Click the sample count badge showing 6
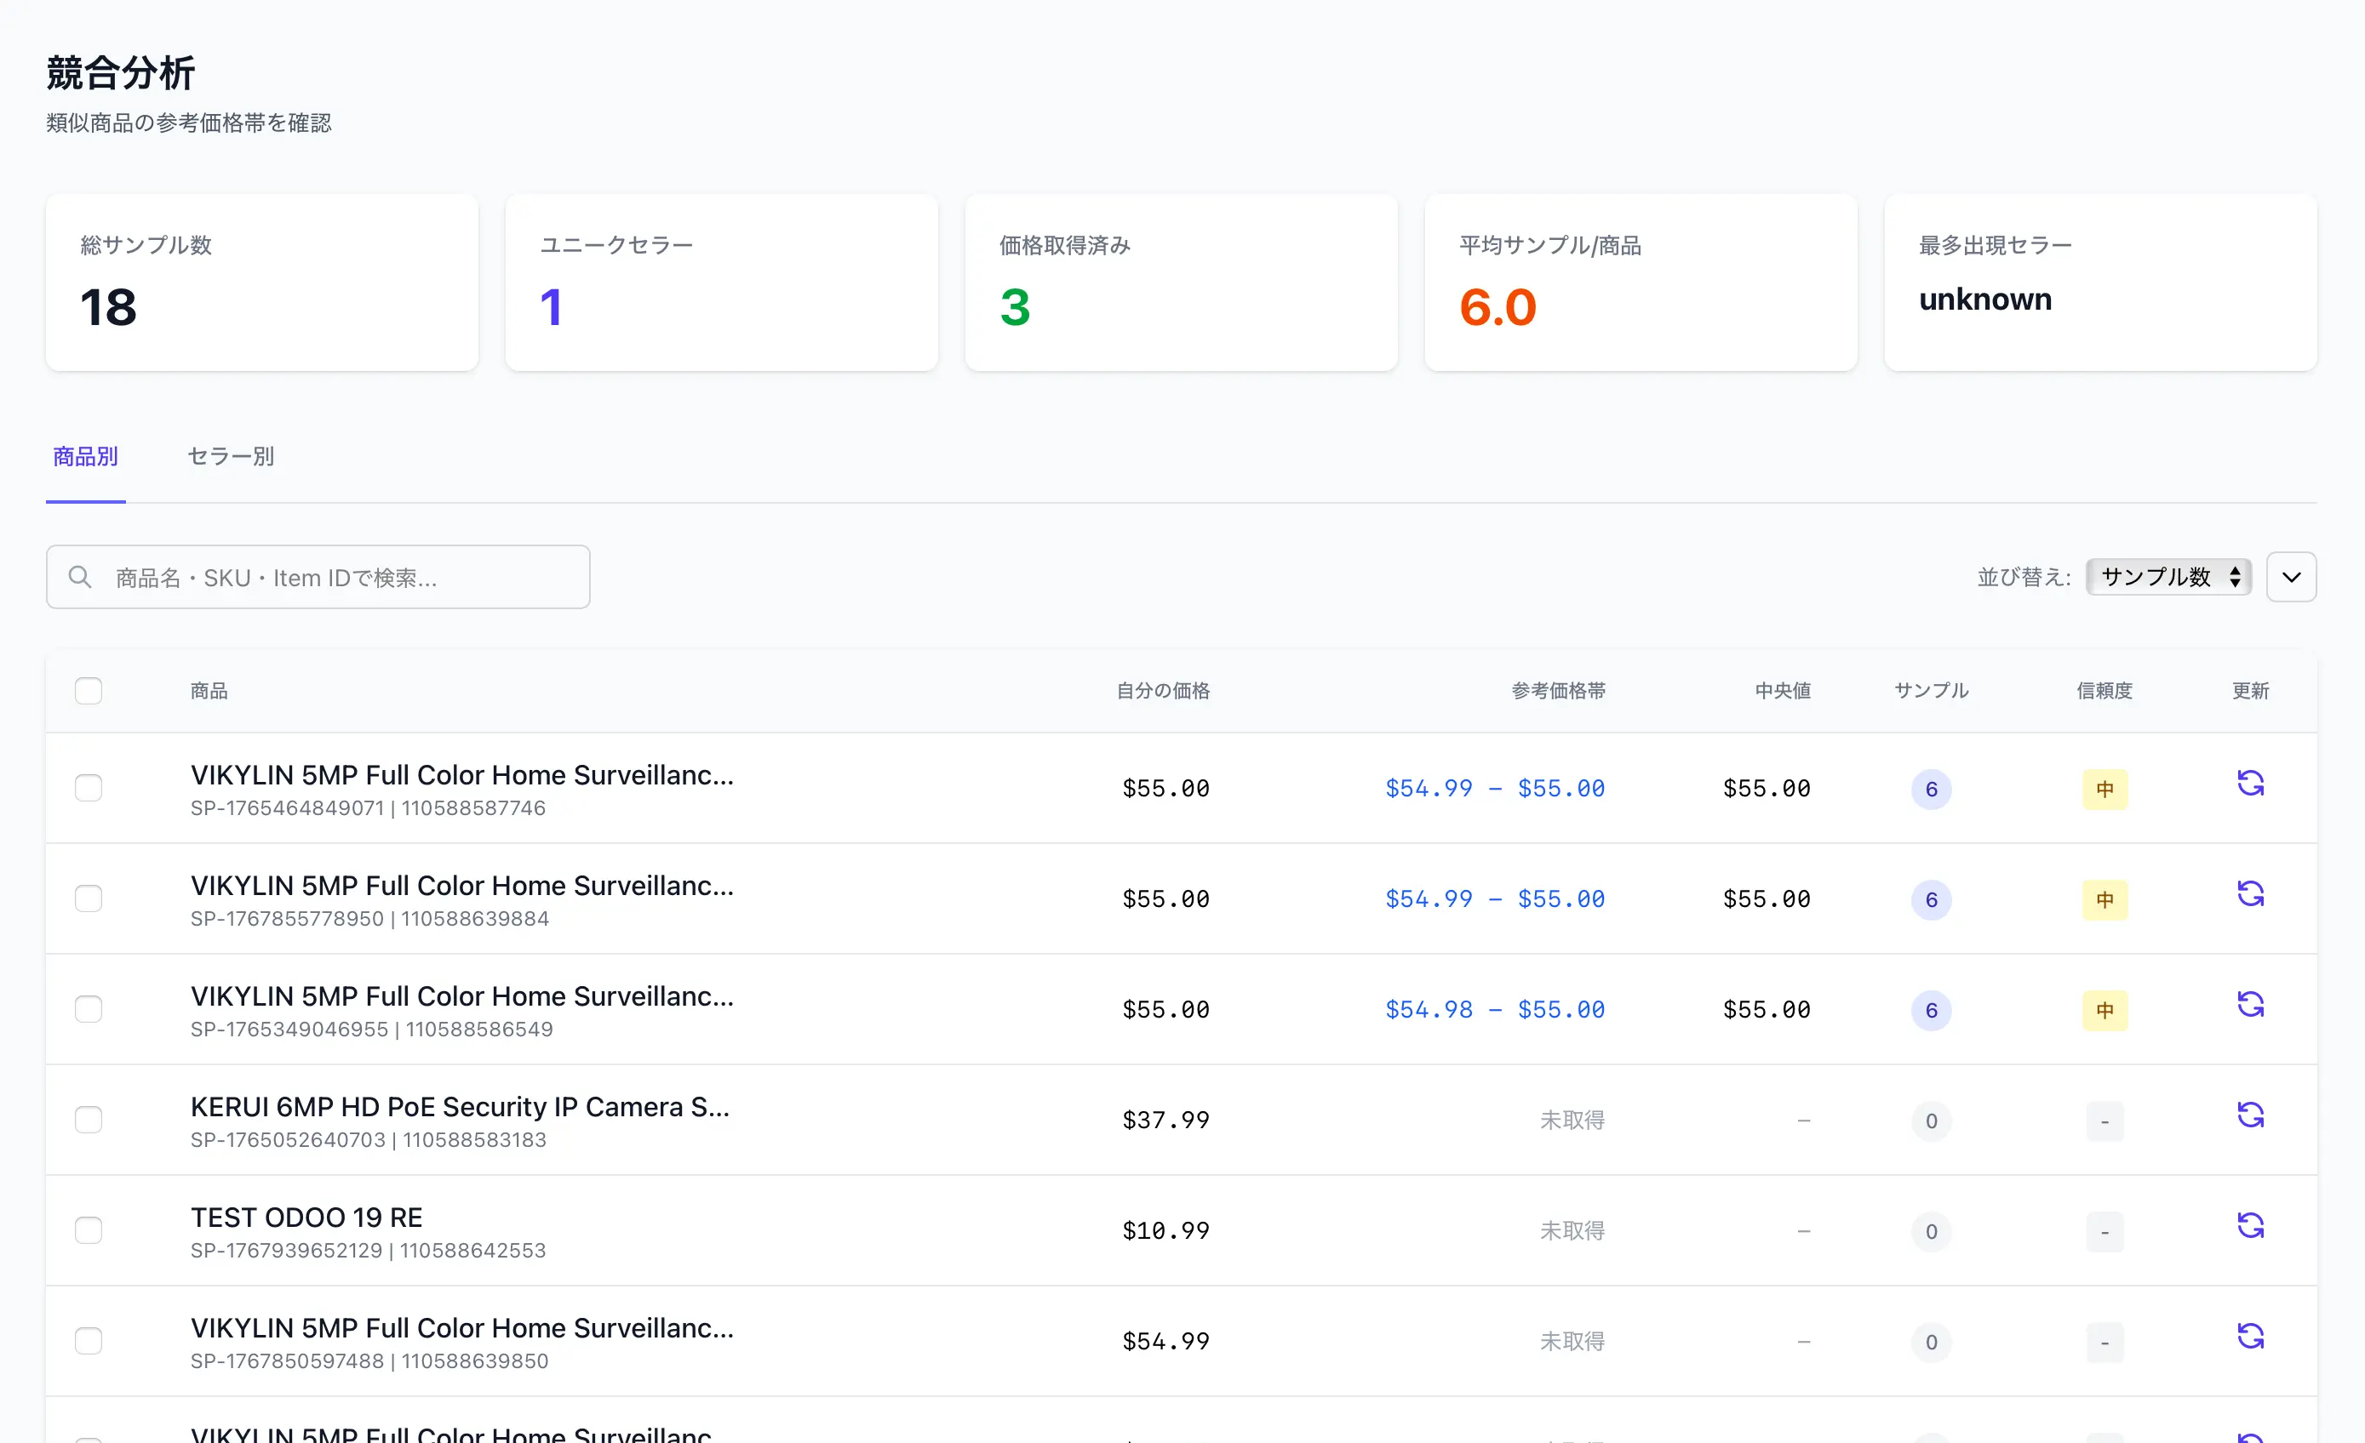 (x=1933, y=789)
